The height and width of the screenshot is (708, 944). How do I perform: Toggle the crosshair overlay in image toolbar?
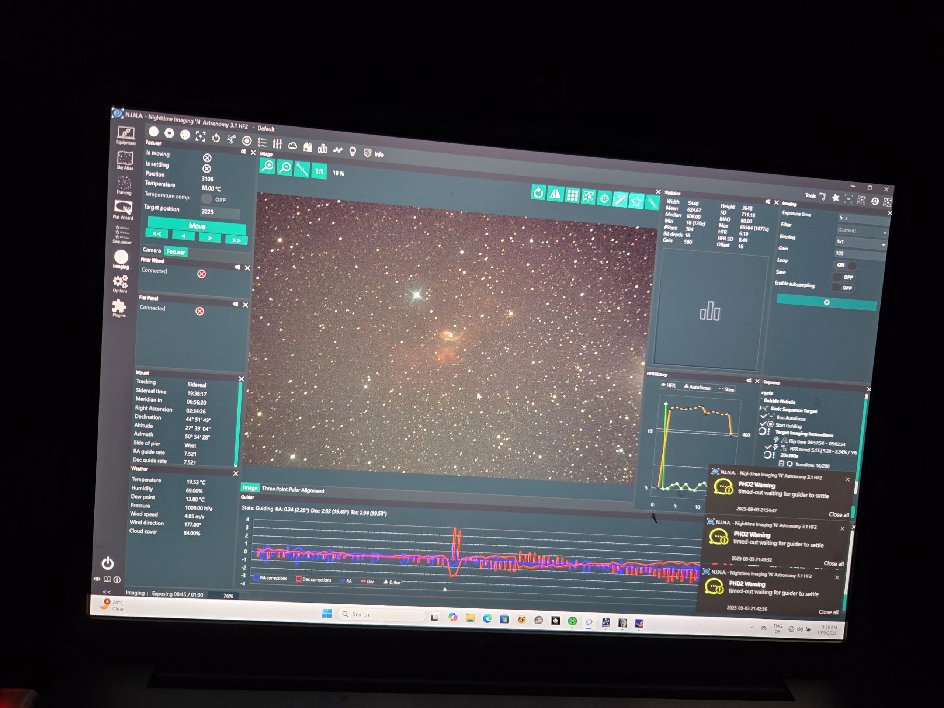[x=604, y=198]
